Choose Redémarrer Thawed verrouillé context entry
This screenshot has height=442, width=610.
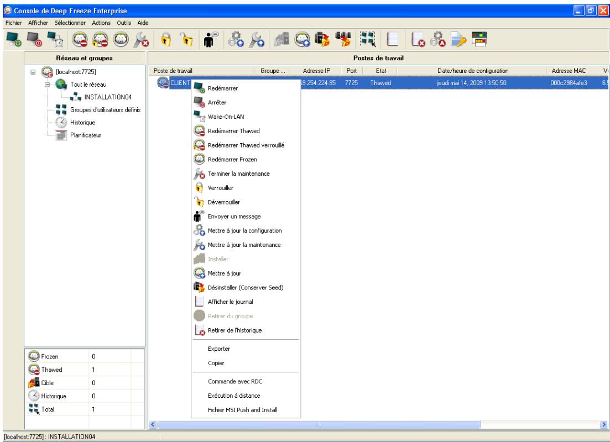(x=246, y=145)
